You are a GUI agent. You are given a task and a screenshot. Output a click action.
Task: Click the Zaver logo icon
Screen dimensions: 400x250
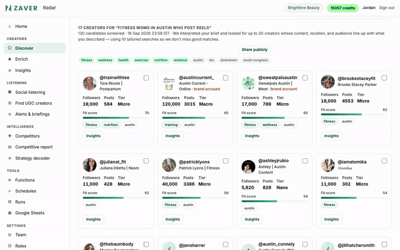pyautogui.click(x=8, y=8)
